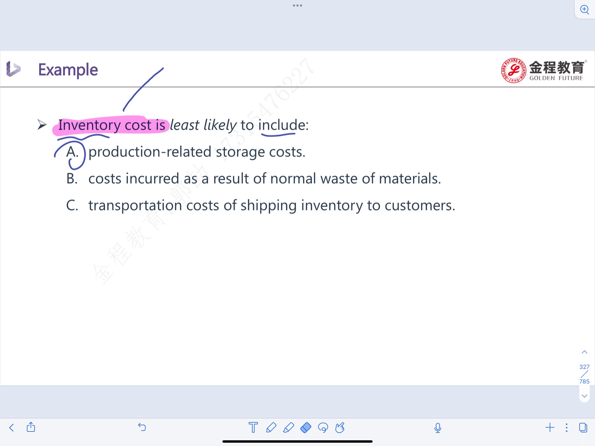The height and width of the screenshot is (446, 595).
Task: Go to previous page with up chevron
Action: coord(584,352)
